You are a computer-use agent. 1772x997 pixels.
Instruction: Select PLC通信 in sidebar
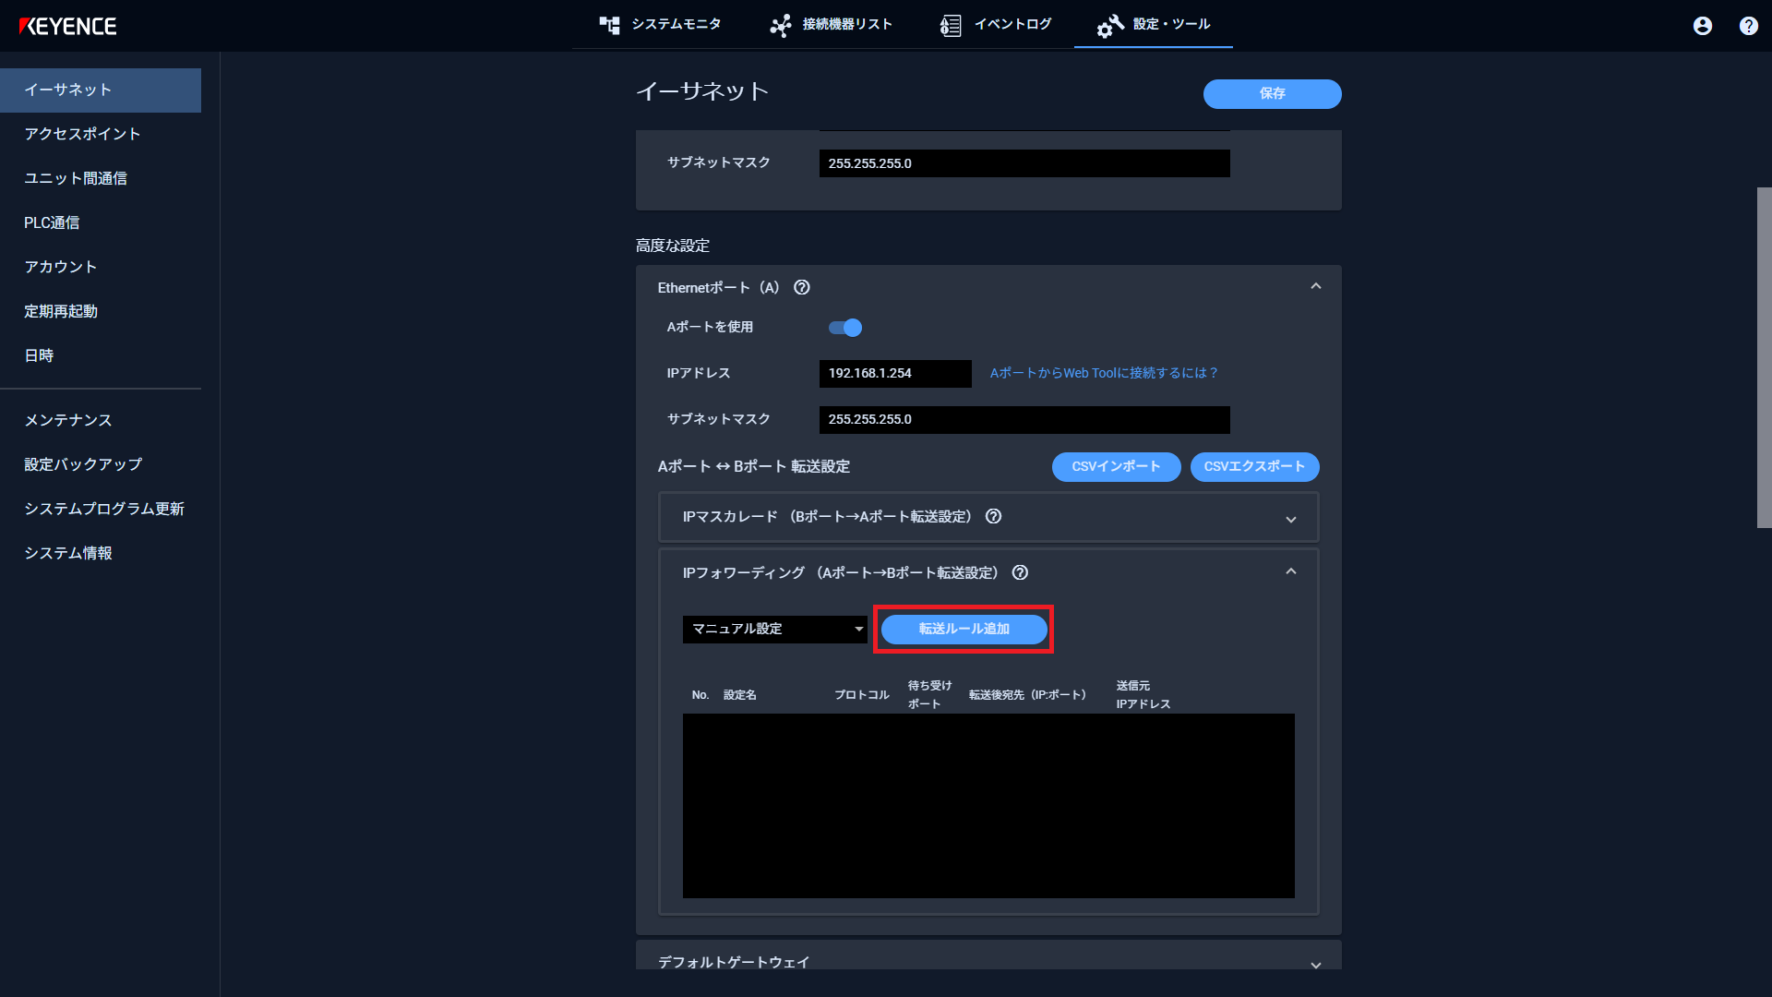[x=101, y=223]
